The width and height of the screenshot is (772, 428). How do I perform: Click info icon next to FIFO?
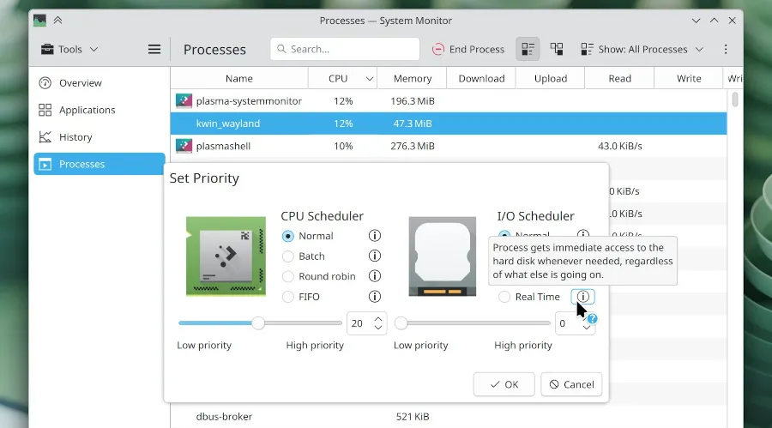click(x=374, y=297)
